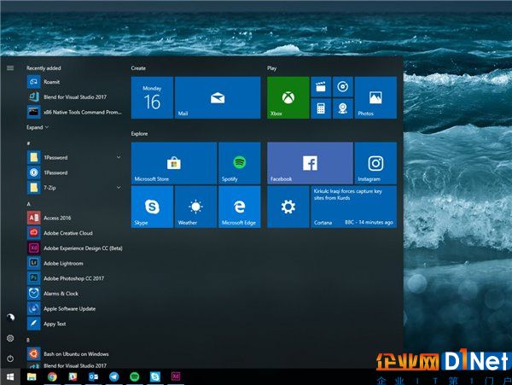Launch Appy Text
The width and height of the screenshot is (512, 385).
(74, 324)
